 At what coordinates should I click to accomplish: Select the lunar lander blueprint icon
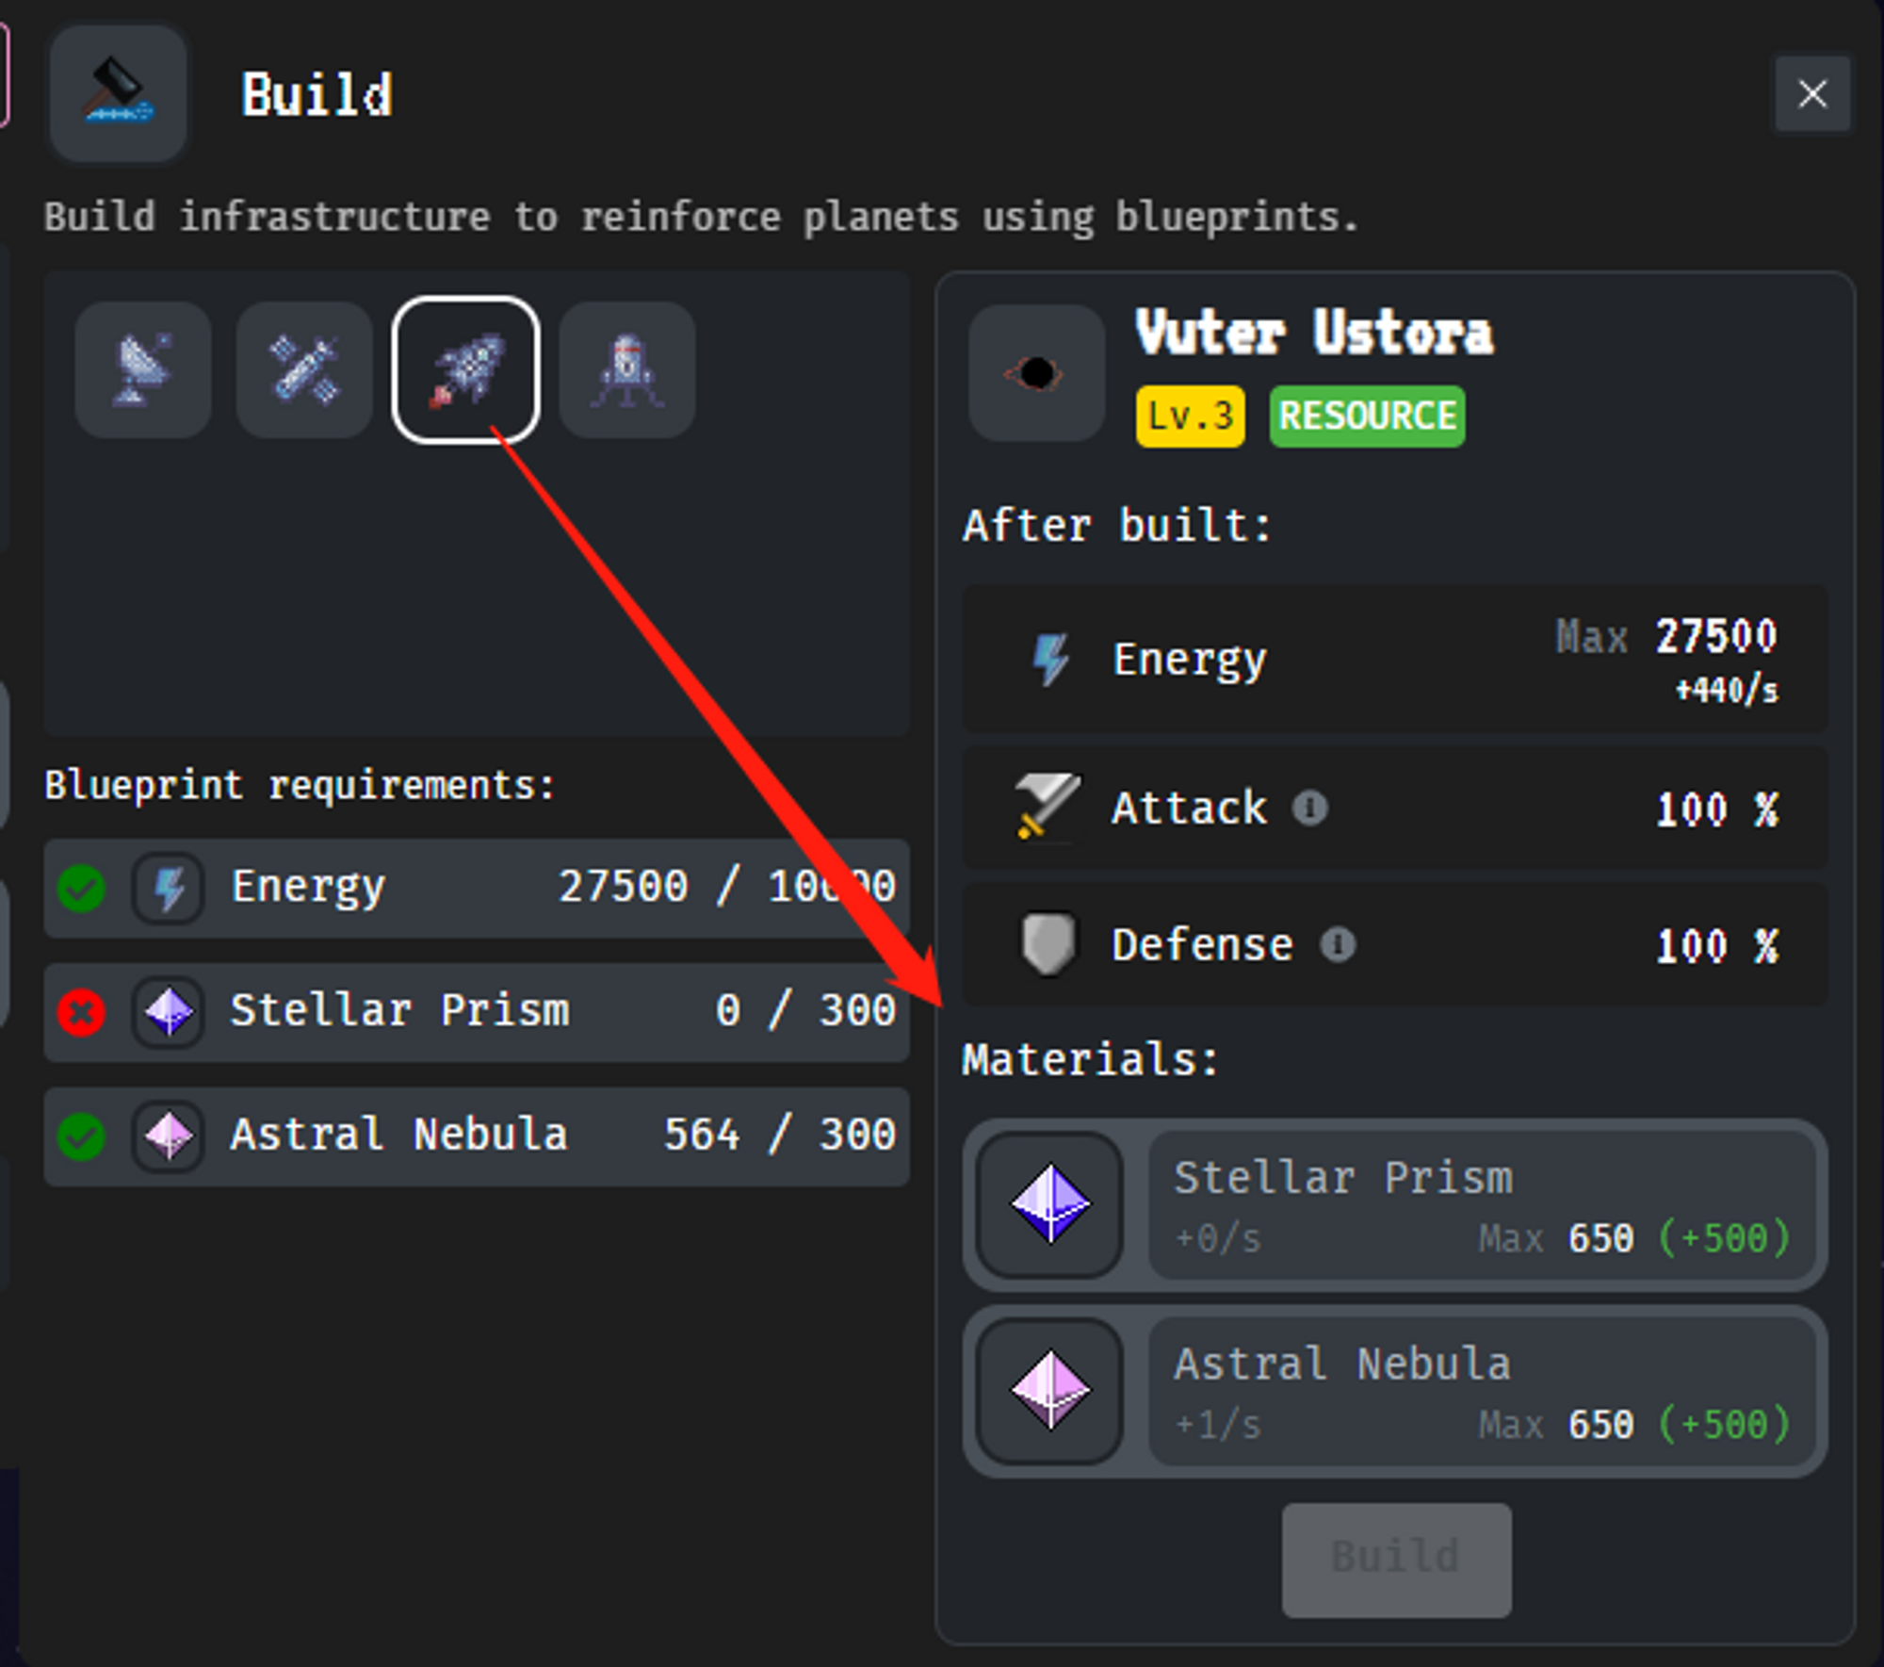[627, 369]
